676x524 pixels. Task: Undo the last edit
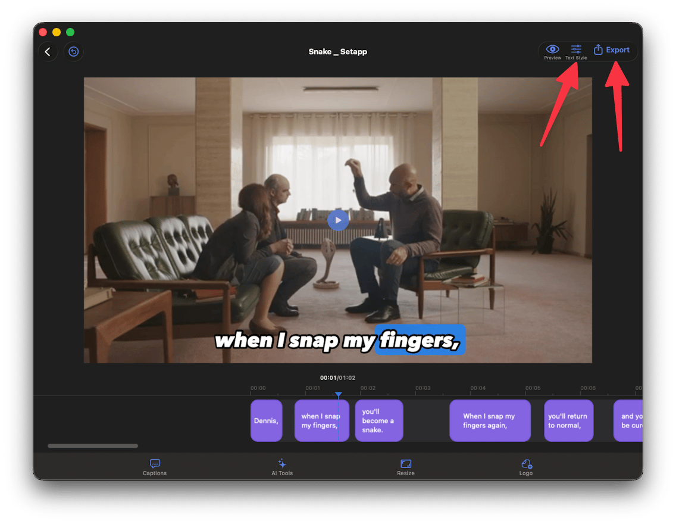point(73,52)
